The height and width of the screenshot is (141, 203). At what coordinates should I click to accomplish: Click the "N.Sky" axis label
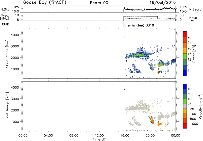tap(5, 9)
